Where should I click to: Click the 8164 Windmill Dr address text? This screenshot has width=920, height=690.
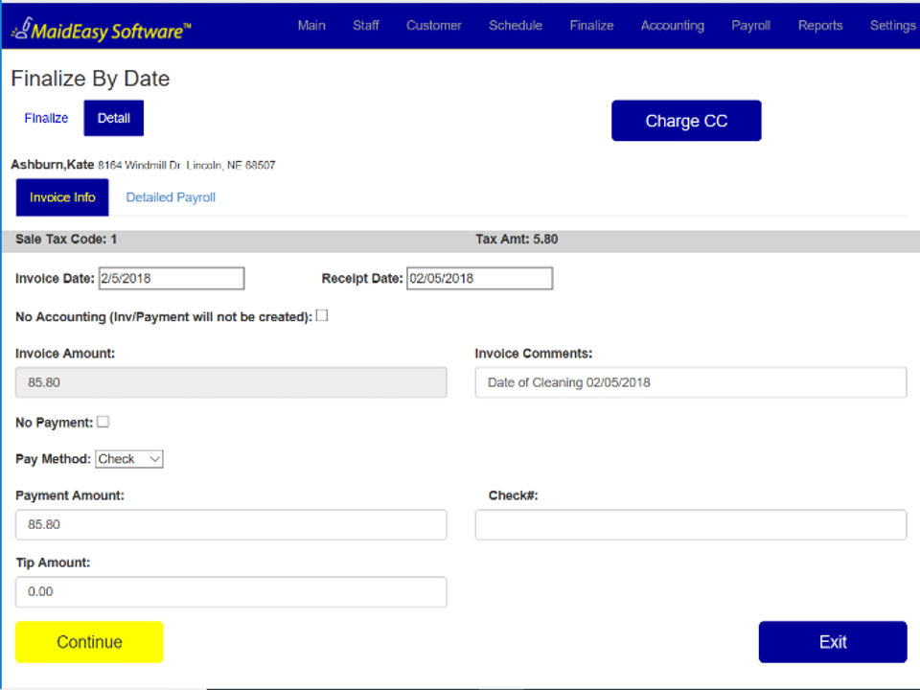click(187, 166)
